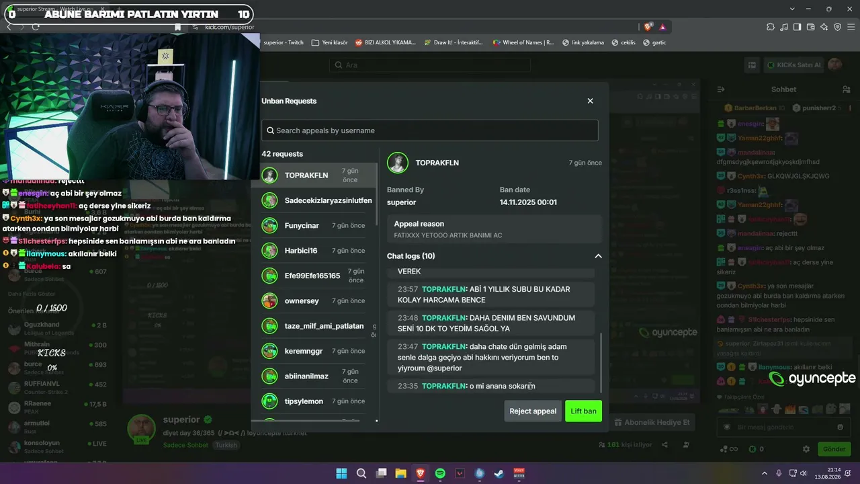Click requests list scrollbar
This screenshot has width=860, height=484.
(x=376, y=195)
